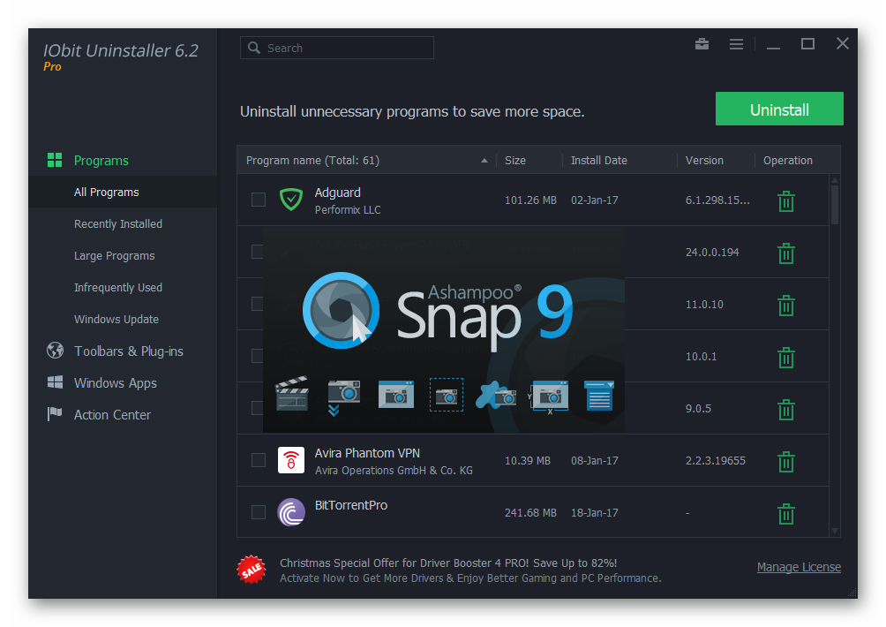Click the trash icon for version 9.0.5

coord(786,410)
